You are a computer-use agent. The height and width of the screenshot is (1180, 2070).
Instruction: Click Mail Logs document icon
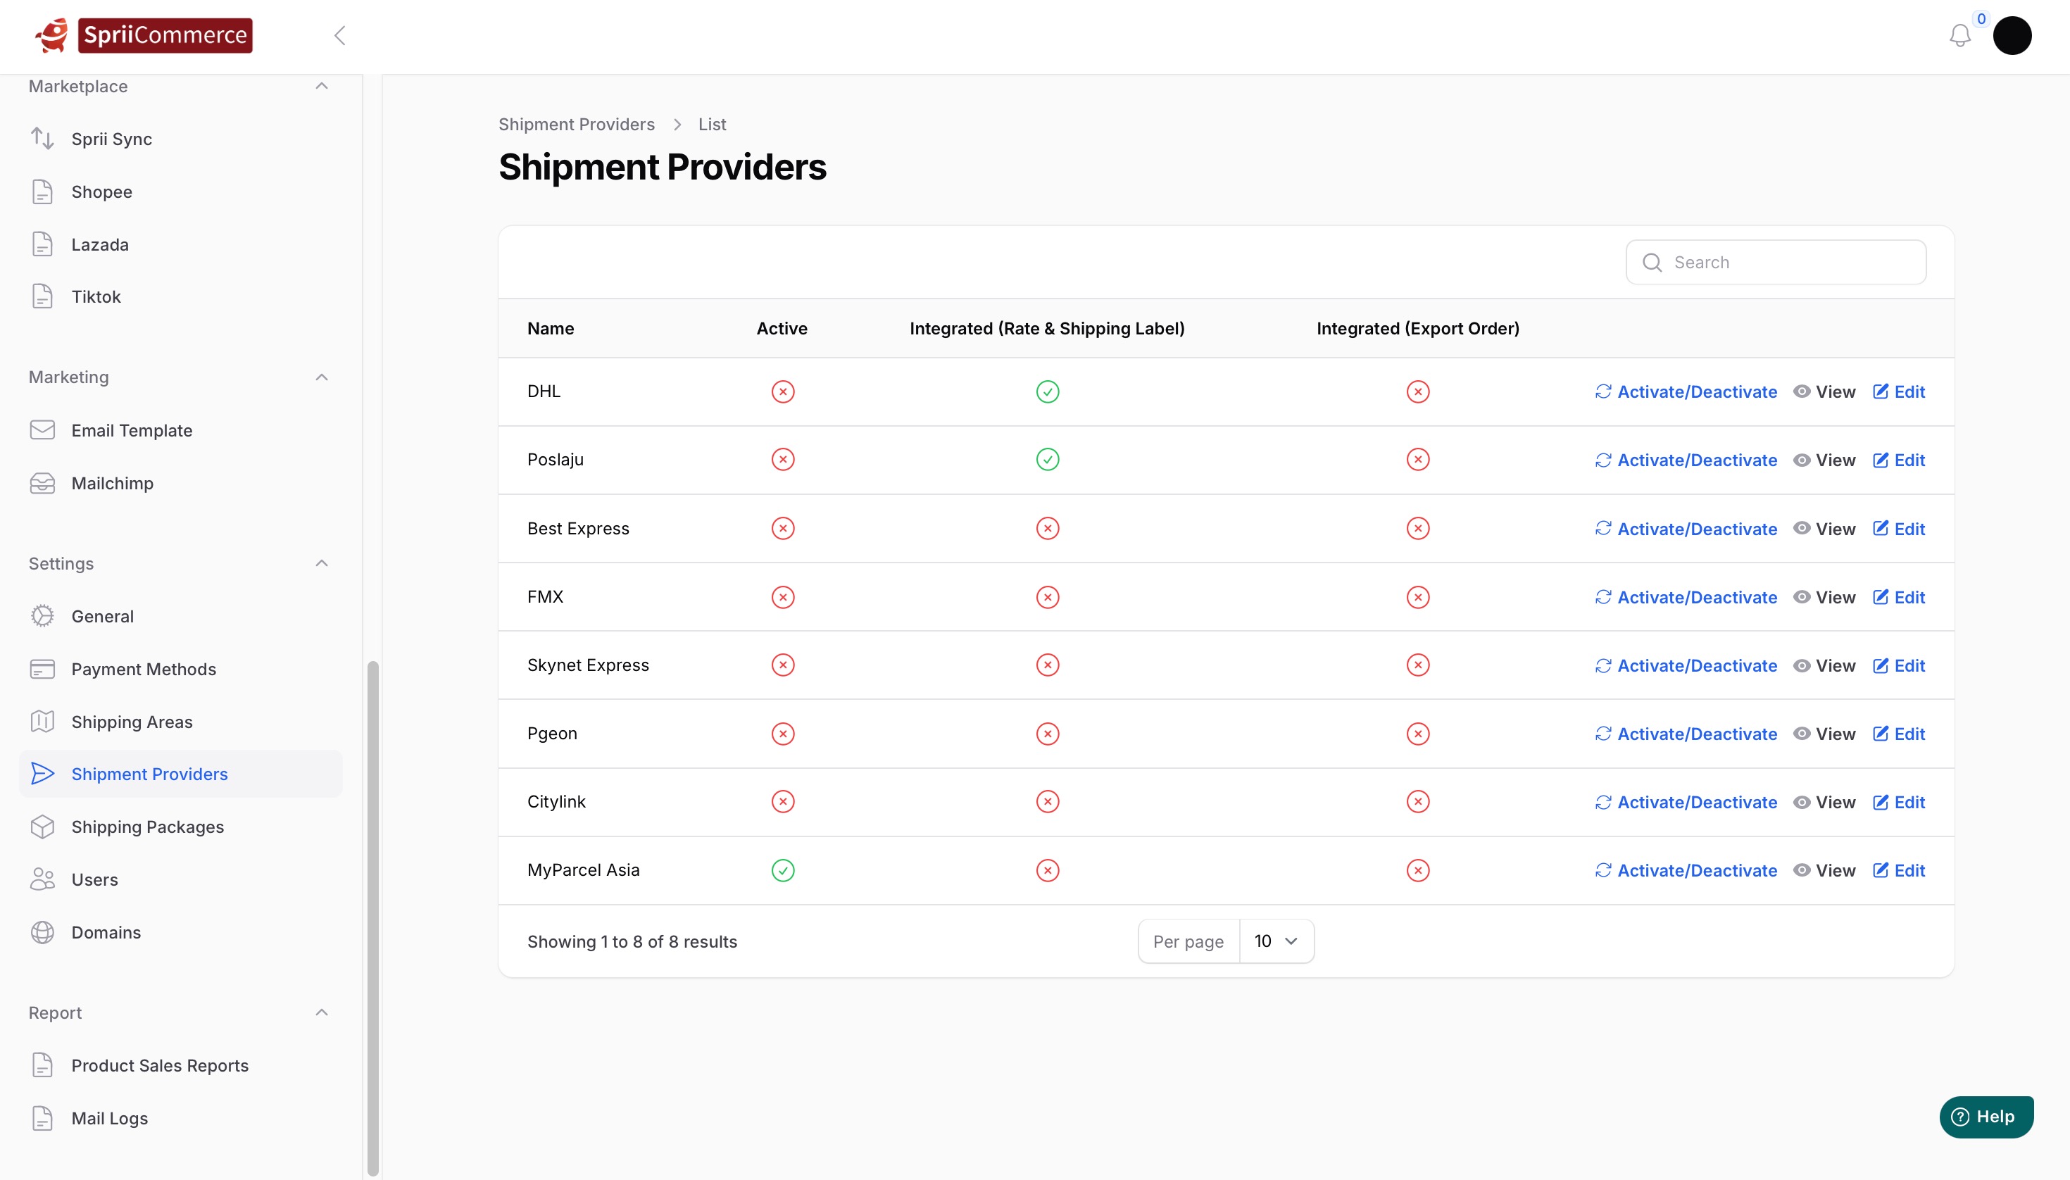pyautogui.click(x=42, y=1117)
